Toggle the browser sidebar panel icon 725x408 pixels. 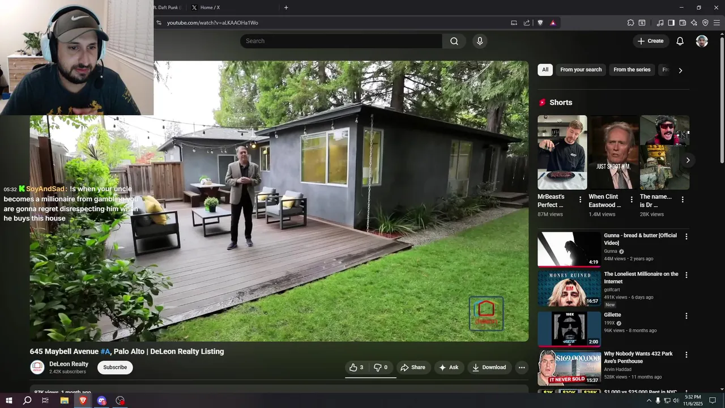(671, 23)
